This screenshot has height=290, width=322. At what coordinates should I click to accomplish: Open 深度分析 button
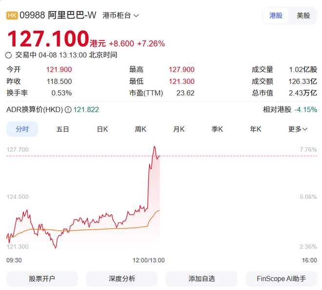121,279
